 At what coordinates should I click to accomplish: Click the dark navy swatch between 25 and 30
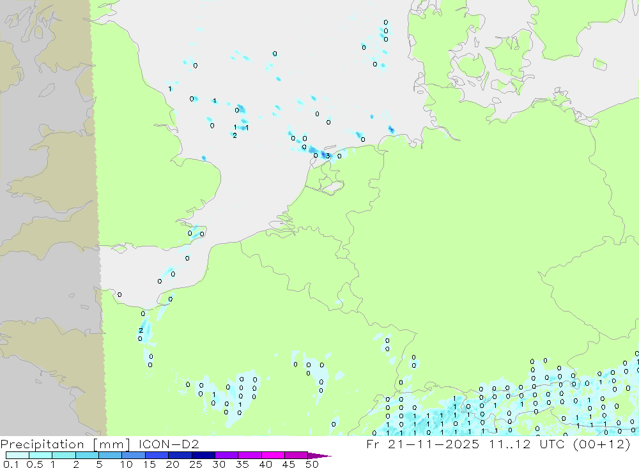click(x=203, y=455)
